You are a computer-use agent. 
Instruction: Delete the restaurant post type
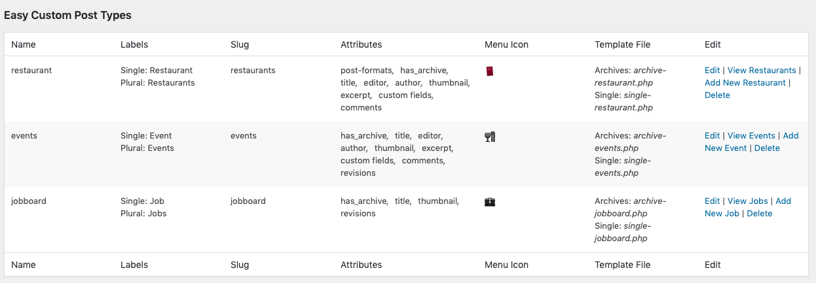coord(717,95)
